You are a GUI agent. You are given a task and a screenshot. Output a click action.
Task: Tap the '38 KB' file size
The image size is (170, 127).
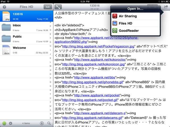pos(15,19)
